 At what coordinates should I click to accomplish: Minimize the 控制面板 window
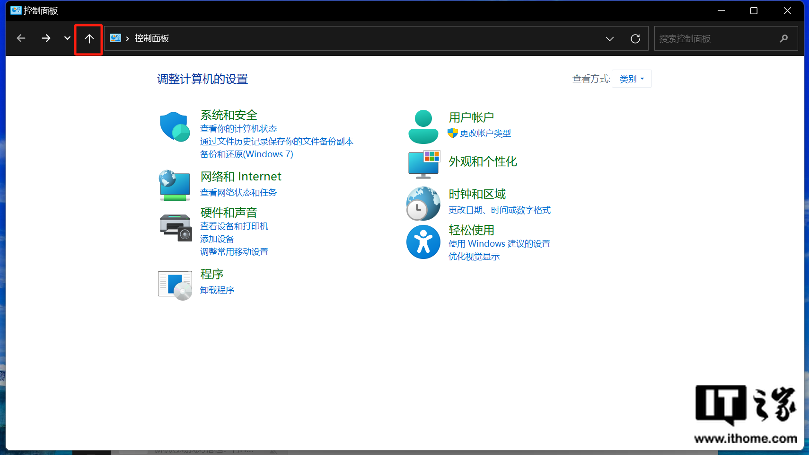pyautogui.click(x=721, y=10)
